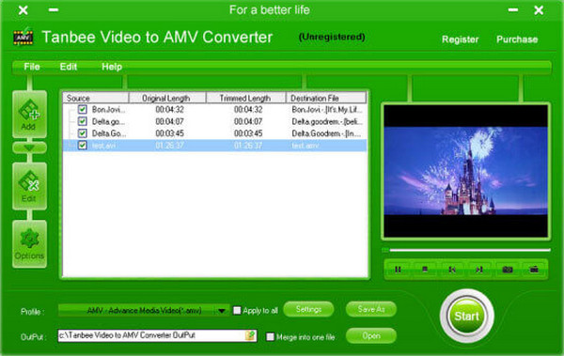Take a snapshot with the camera icon
This screenshot has width=564, height=356.
[x=508, y=269]
